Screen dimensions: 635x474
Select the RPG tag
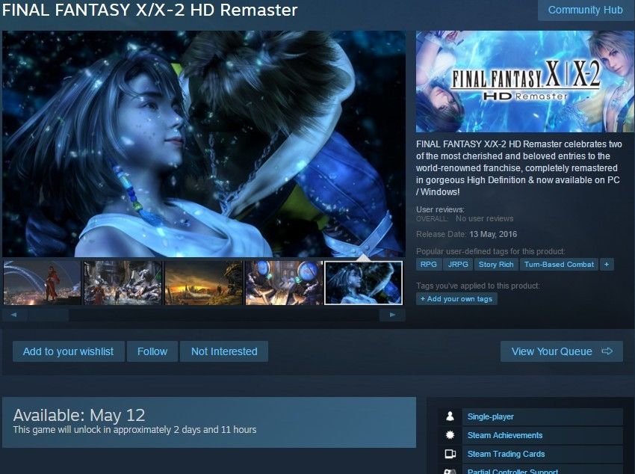429,265
